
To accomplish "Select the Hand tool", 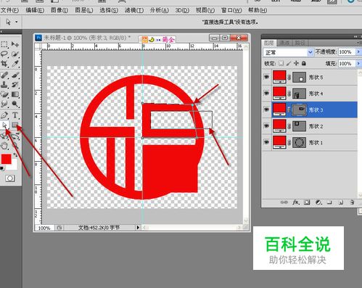I will (4, 146).
